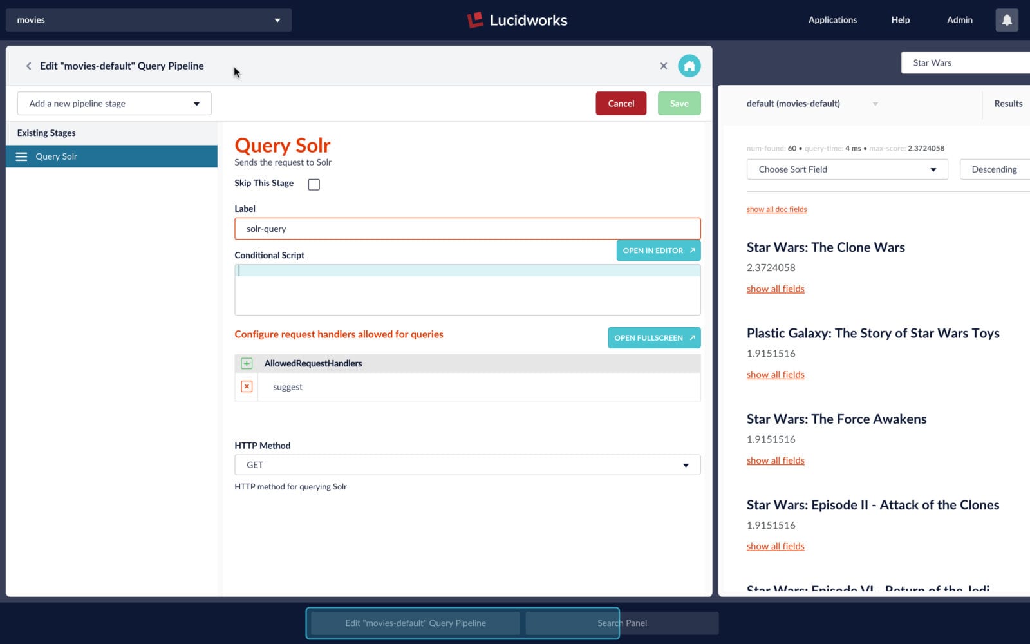Click Open Fullscreen button
The width and height of the screenshot is (1030, 644).
click(x=654, y=337)
